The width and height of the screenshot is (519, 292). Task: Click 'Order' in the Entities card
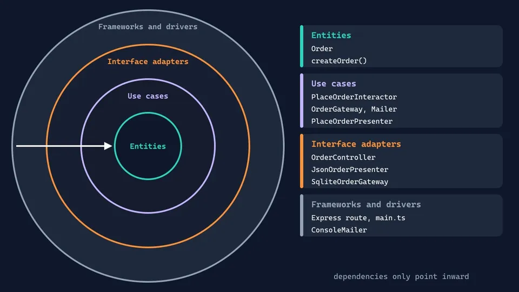tap(322, 49)
